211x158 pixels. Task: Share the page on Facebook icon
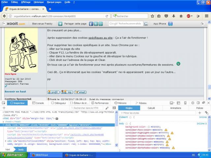[91, 24]
